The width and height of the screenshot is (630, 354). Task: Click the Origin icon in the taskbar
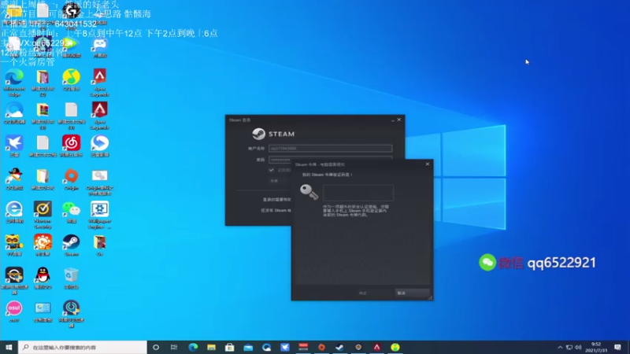pos(321,347)
